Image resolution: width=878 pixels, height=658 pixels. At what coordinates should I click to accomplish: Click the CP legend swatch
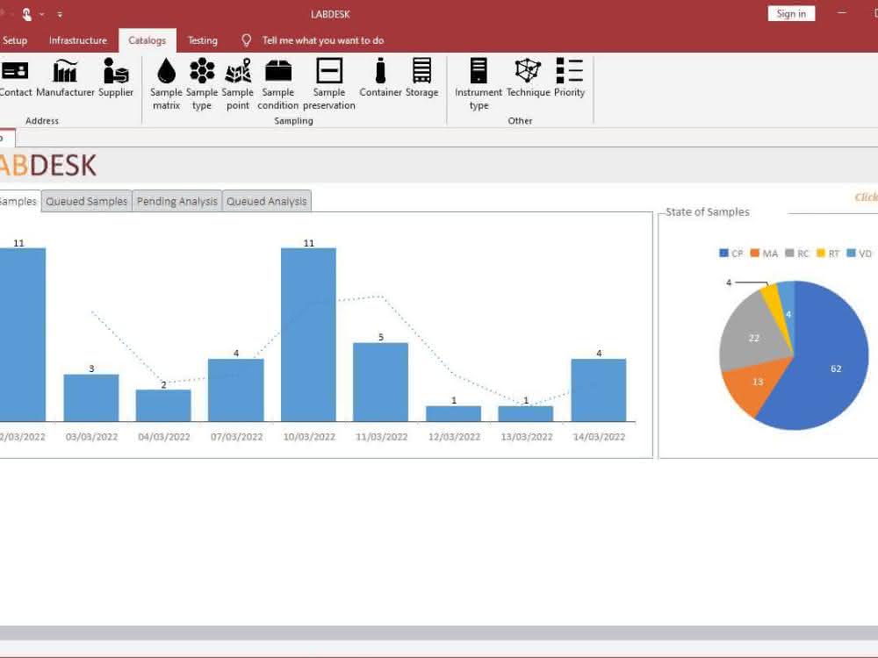(x=723, y=254)
